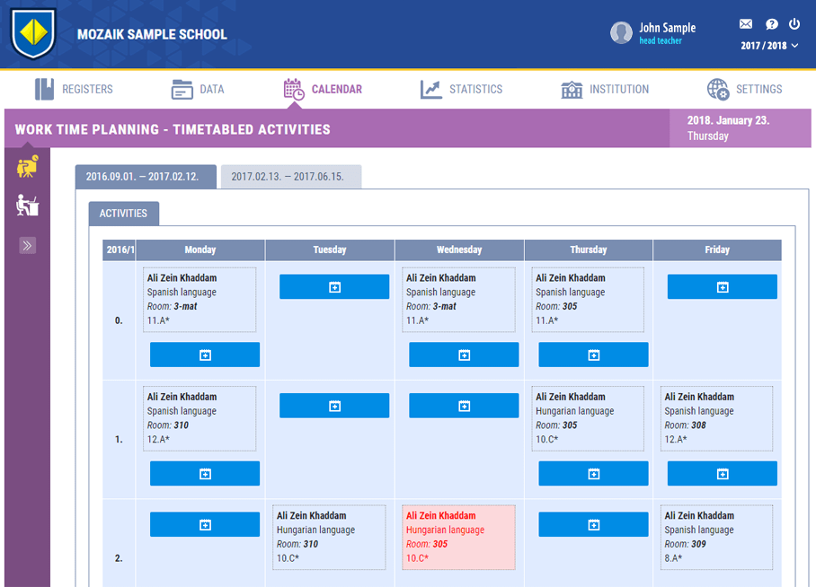Image resolution: width=816 pixels, height=587 pixels.
Task: Open the Registers menu
Action: pyautogui.click(x=74, y=89)
